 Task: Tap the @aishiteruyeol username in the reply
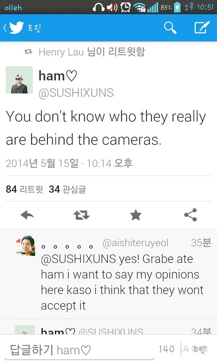click(x=136, y=243)
